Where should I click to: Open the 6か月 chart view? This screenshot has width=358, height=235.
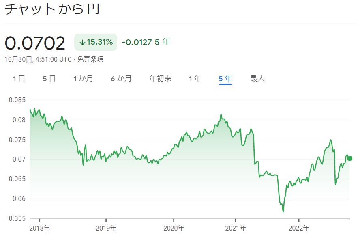pos(121,78)
